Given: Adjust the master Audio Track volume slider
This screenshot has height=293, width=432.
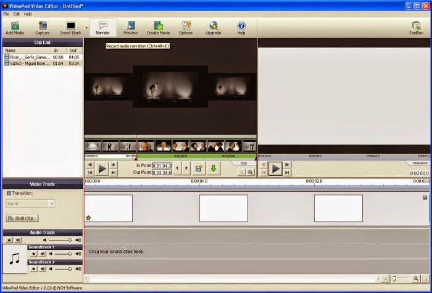Looking at the screenshot, I should 70,240.
